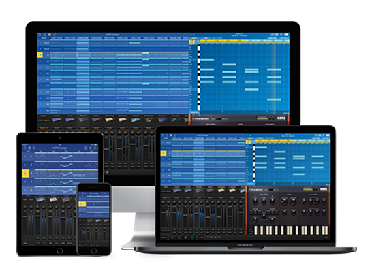Select the yellow highlighted scene on iPhone
The height and width of the screenshot is (279, 372).
(82, 203)
